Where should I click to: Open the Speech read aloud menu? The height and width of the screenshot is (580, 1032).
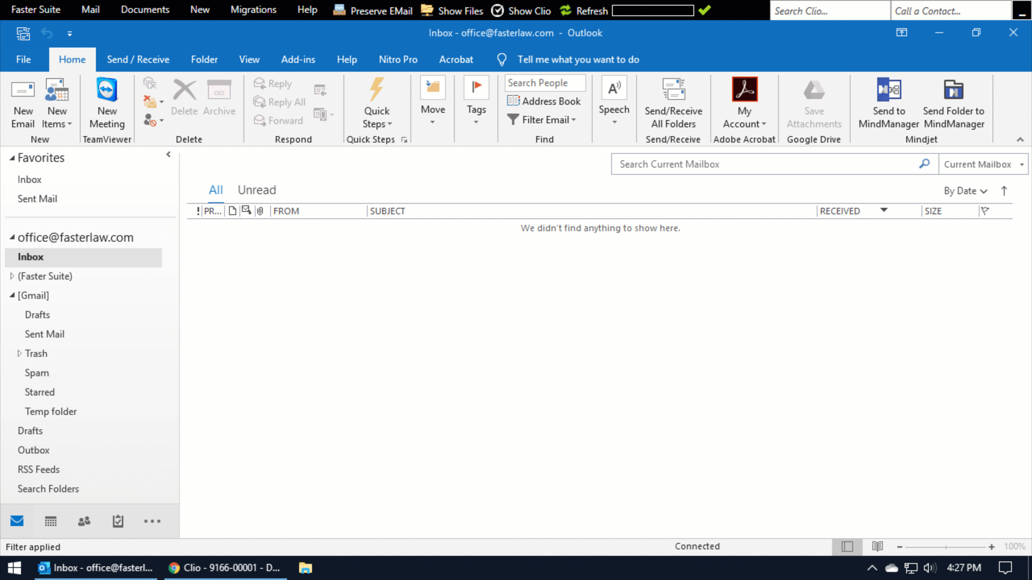[x=614, y=102]
